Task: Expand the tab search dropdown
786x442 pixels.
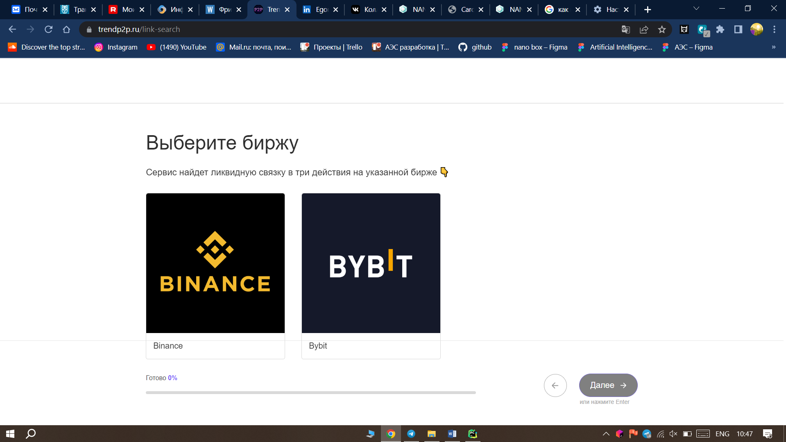Action: pyautogui.click(x=696, y=9)
